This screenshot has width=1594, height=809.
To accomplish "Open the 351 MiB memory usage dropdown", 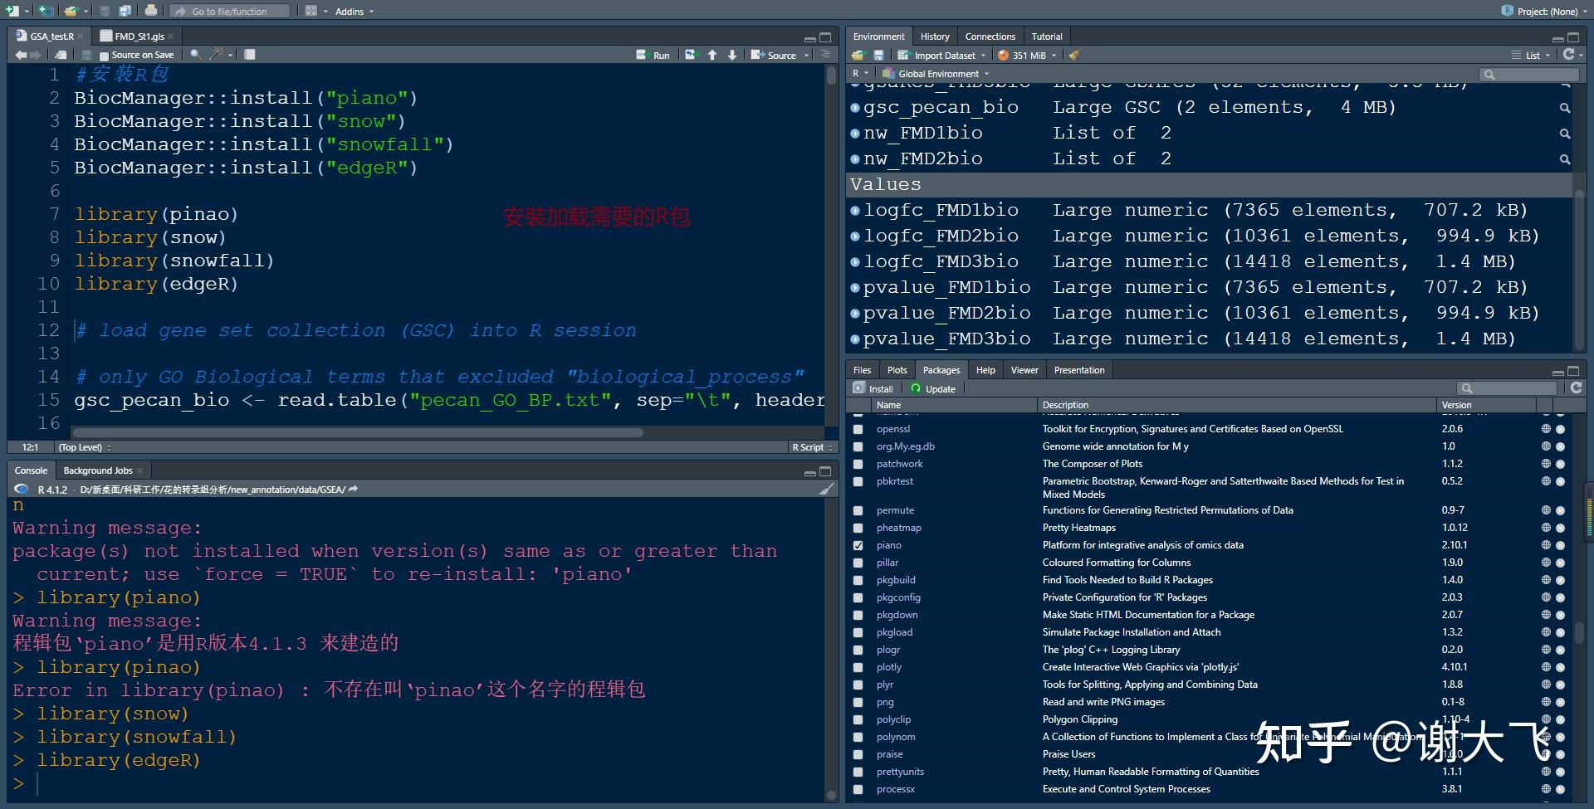I will [x=1027, y=55].
